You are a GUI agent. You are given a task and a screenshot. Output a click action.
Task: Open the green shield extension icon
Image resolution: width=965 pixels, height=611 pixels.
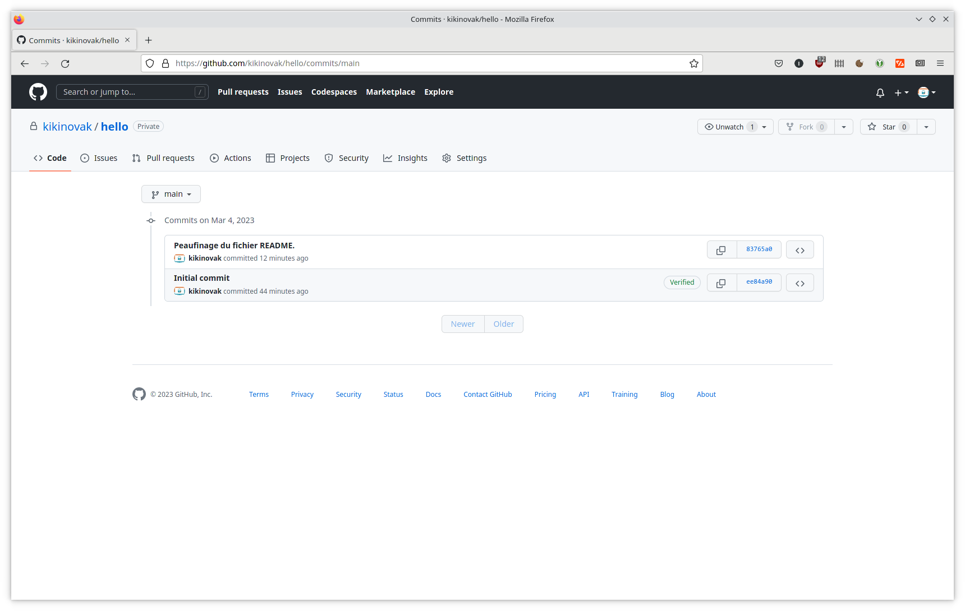click(880, 63)
